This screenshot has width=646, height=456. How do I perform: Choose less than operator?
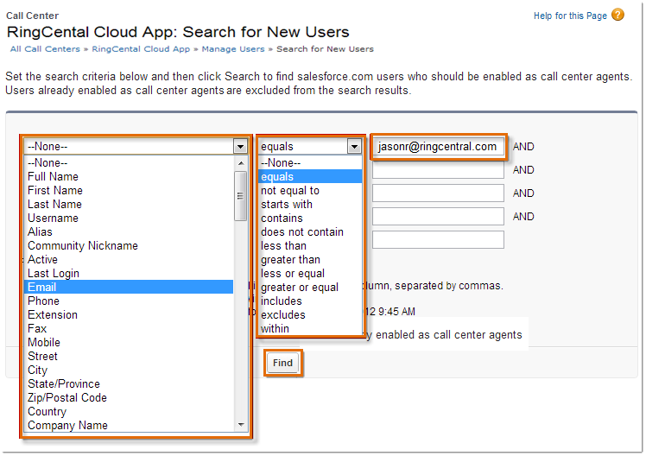(310, 246)
